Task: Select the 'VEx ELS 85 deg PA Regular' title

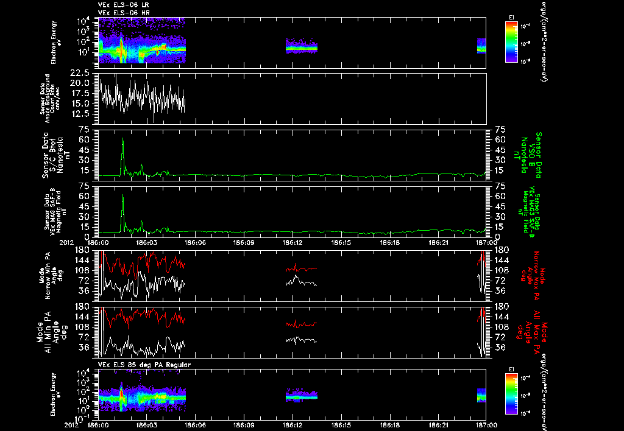Action: [x=144, y=365]
